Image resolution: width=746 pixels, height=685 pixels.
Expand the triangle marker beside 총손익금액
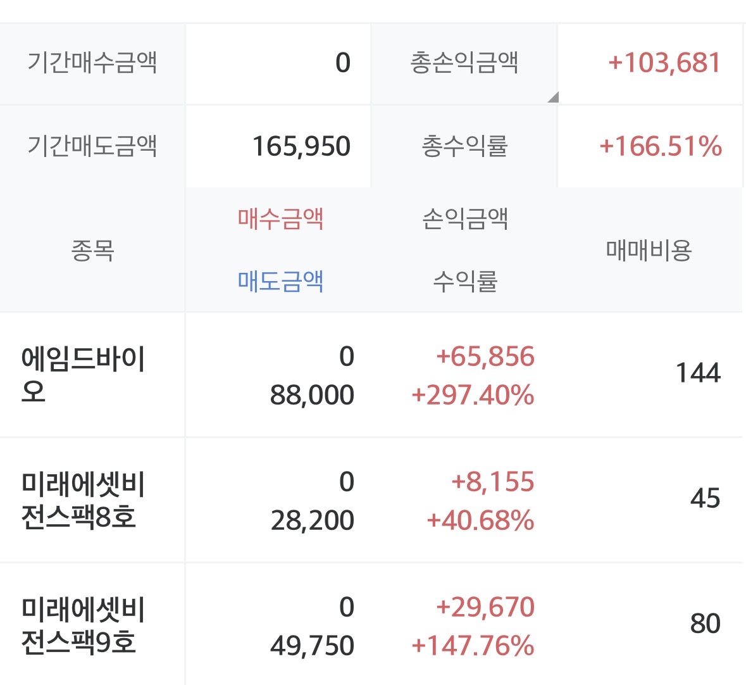pyautogui.click(x=553, y=97)
